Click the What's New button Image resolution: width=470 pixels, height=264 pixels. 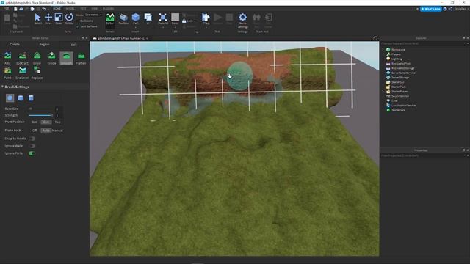(431, 9)
